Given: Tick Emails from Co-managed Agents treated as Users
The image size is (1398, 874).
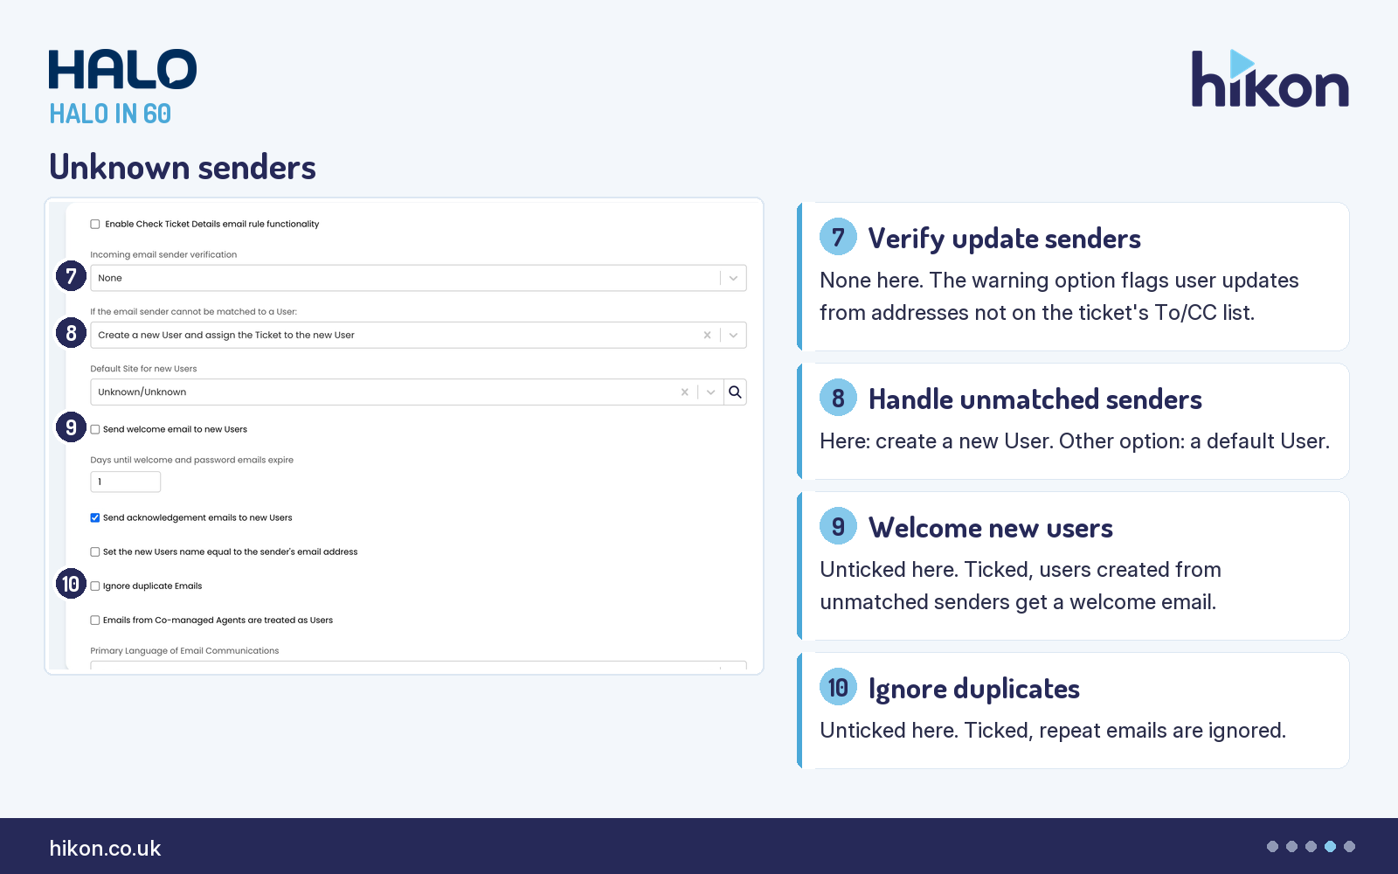Looking at the screenshot, I should (x=95, y=620).
